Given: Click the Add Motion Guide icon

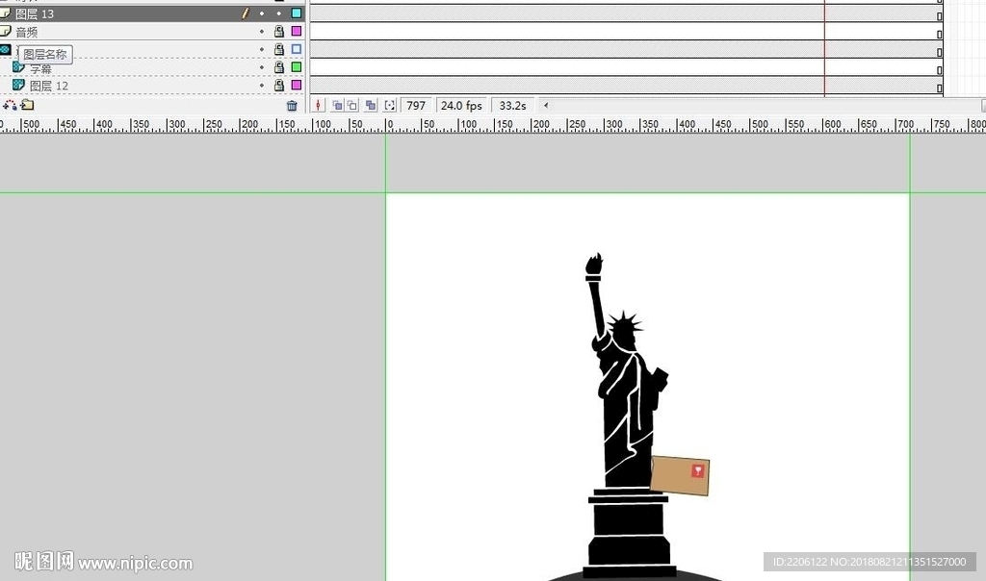Looking at the screenshot, I should point(10,105).
